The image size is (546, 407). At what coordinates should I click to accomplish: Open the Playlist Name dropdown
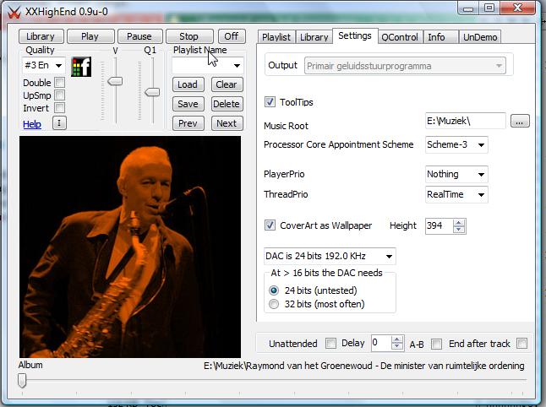click(237, 65)
